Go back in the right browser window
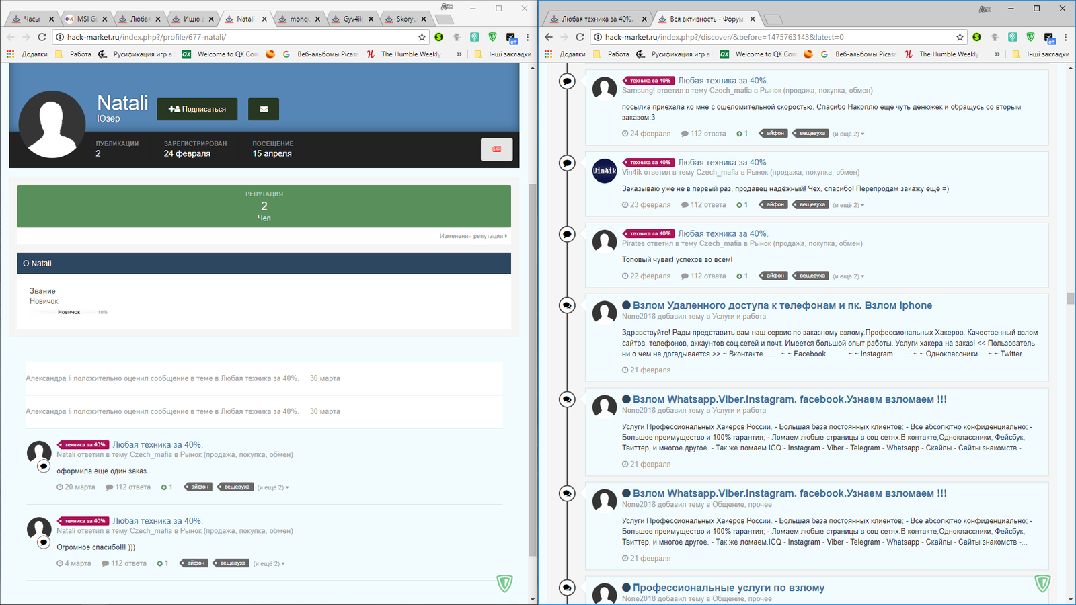Viewport: 1076px width, 605px height. pyautogui.click(x=549, y=37)
